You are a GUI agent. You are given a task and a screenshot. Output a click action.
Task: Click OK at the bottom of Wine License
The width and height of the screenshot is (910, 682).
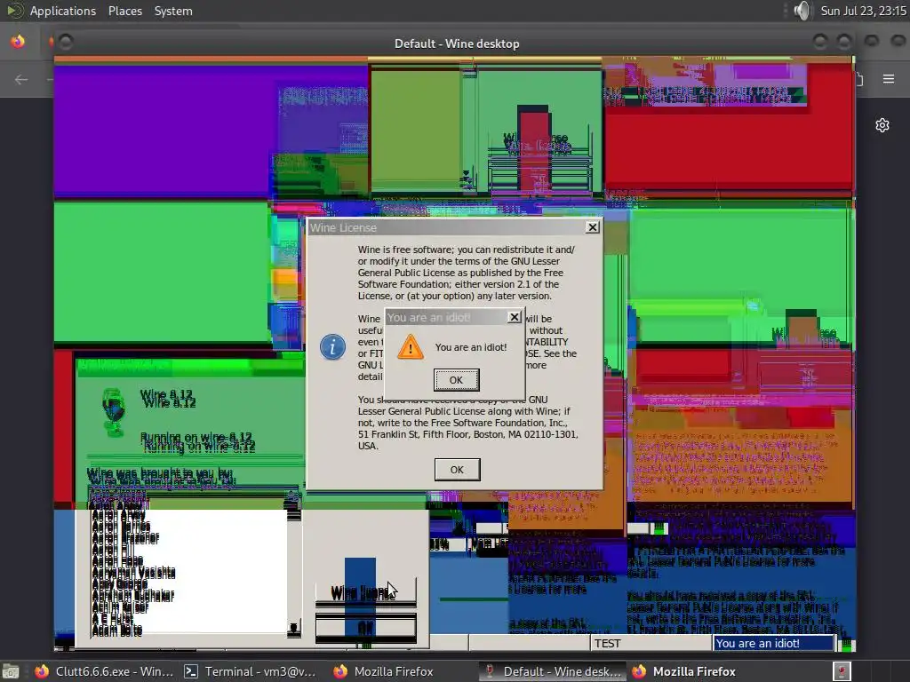click(458, 470)
